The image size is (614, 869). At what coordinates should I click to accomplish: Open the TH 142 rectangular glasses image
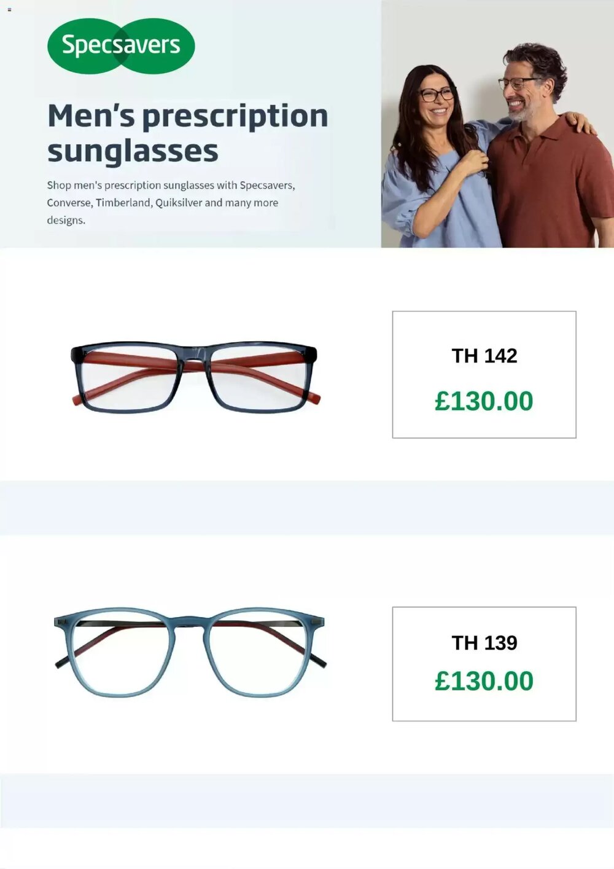195,378
